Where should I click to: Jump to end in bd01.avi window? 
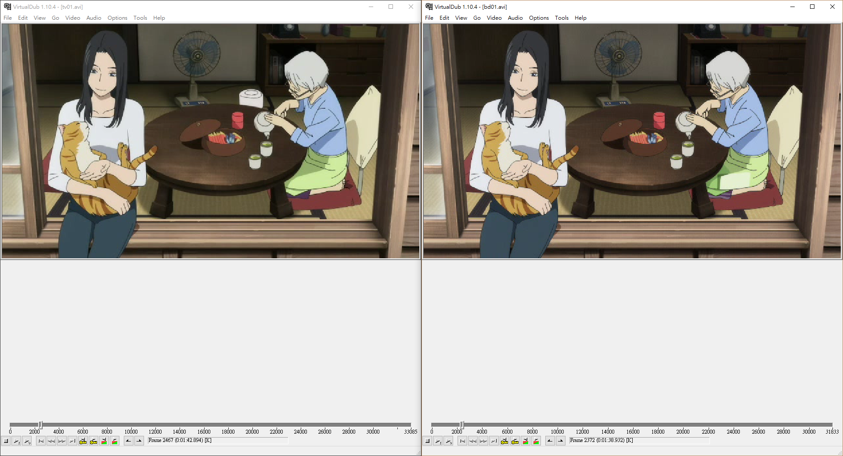pos(494,441)
